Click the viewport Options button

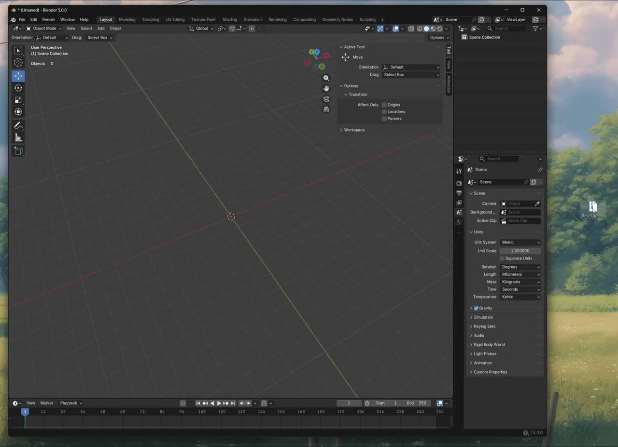(439, 38)
